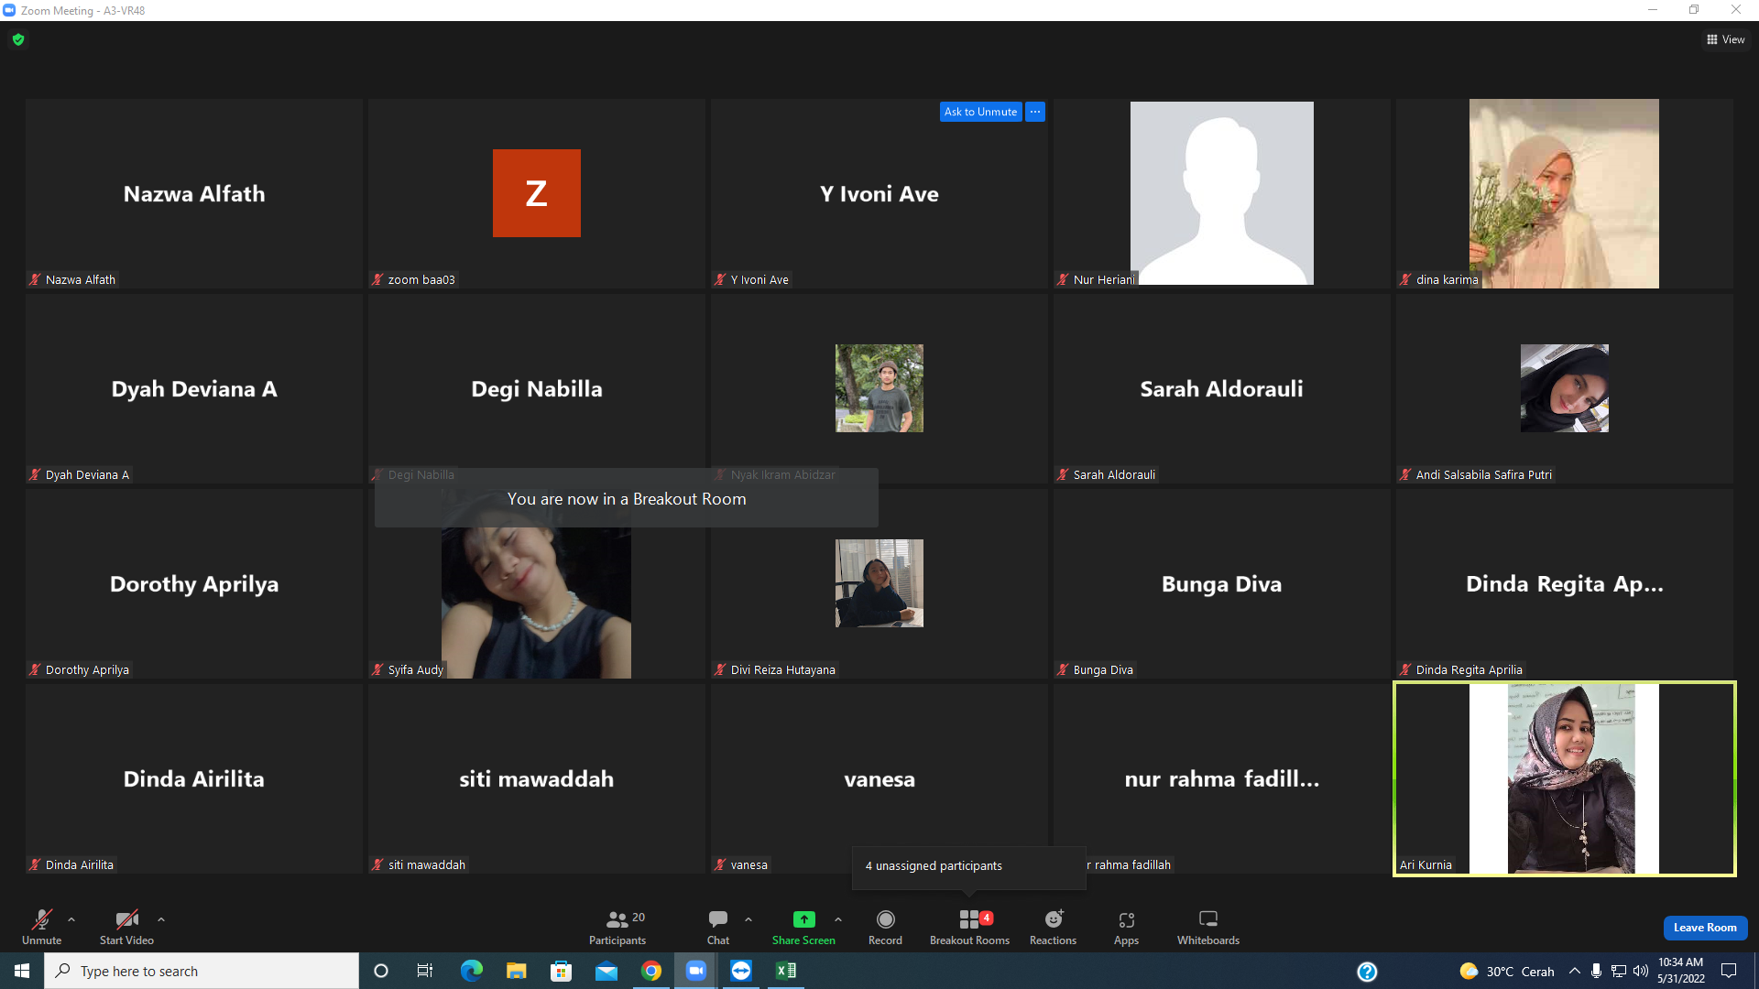The height and width of the screenshot is (989, 1759).
Task: Click the Nur Heriani placeholder avatar
Action: (1221, 193)
